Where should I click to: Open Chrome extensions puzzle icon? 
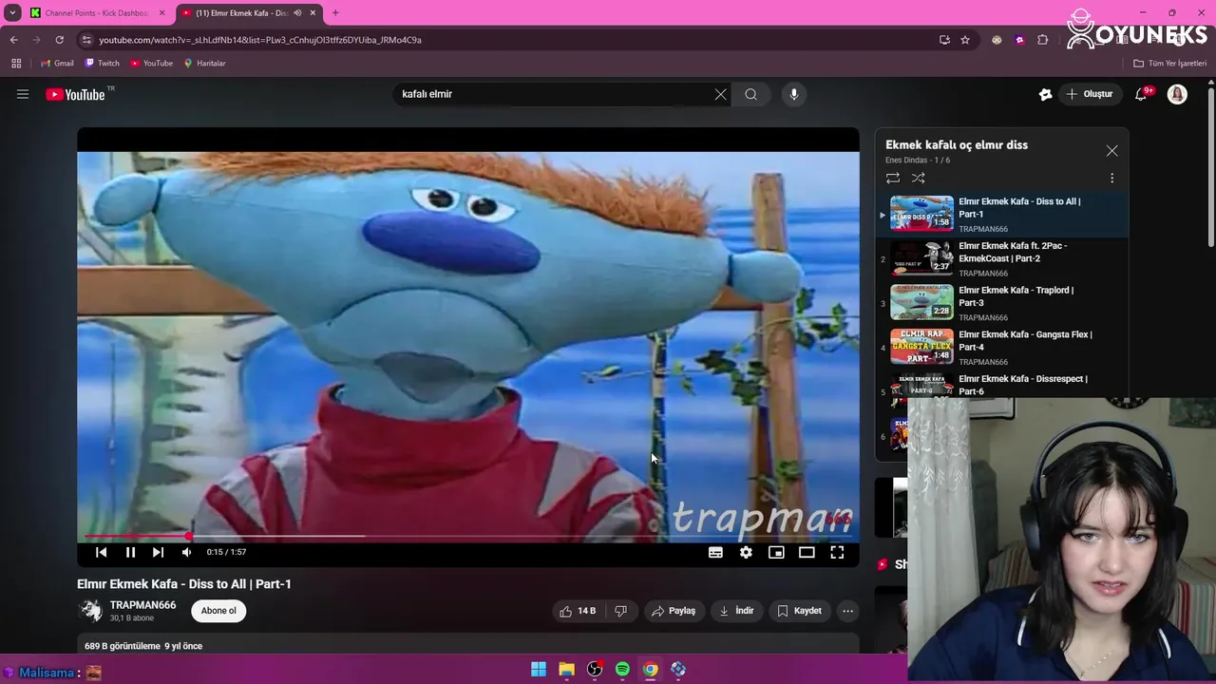click(1042, 40)
